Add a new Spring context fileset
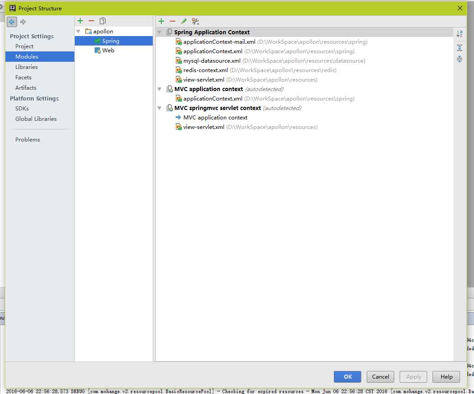Image resolution: width=474 pixels, height=394 pixels. point(161,21)
